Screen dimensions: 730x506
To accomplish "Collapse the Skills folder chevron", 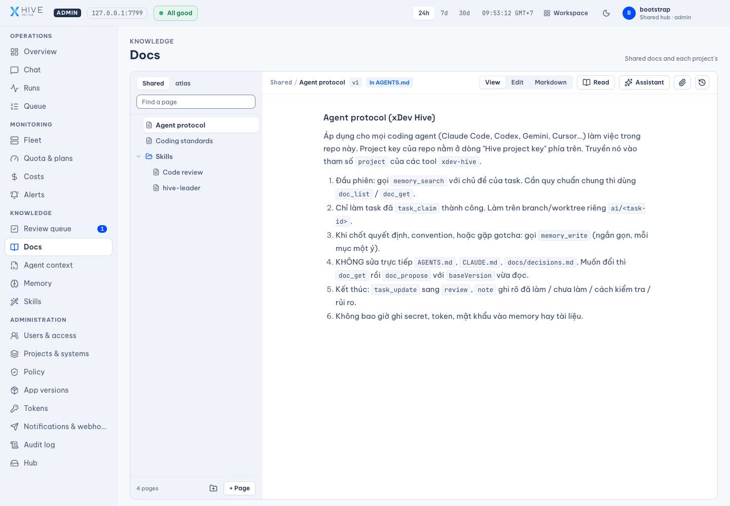I will tap(138, 156).
